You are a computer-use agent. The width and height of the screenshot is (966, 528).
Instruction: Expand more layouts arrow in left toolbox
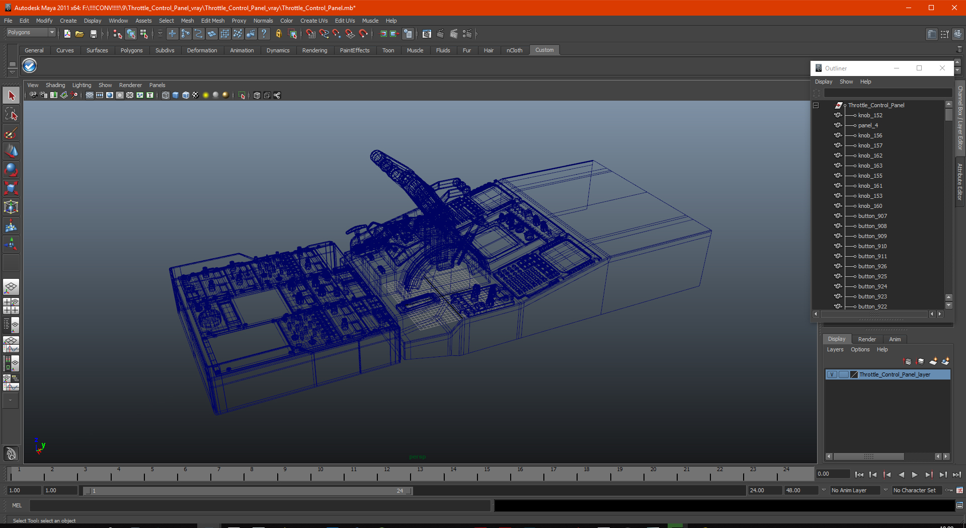click(11, 401)
